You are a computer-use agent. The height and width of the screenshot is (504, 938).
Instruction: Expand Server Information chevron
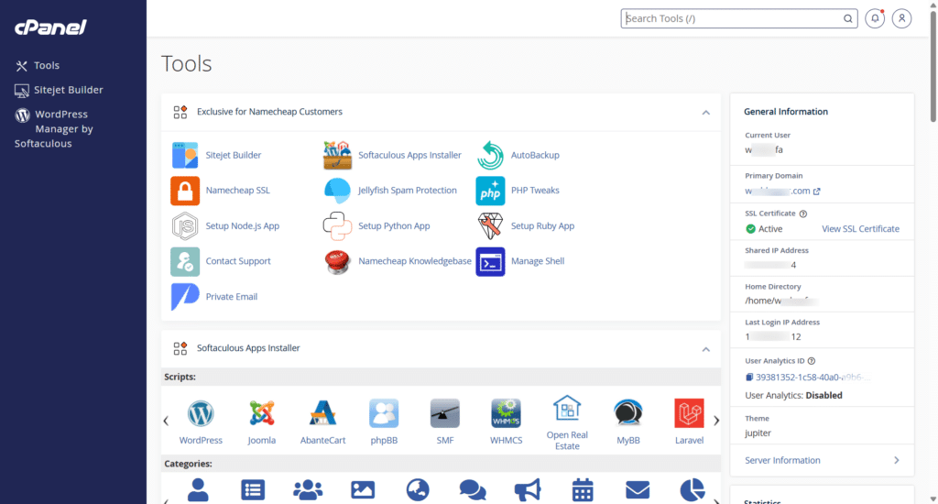[x=896, y=460]
